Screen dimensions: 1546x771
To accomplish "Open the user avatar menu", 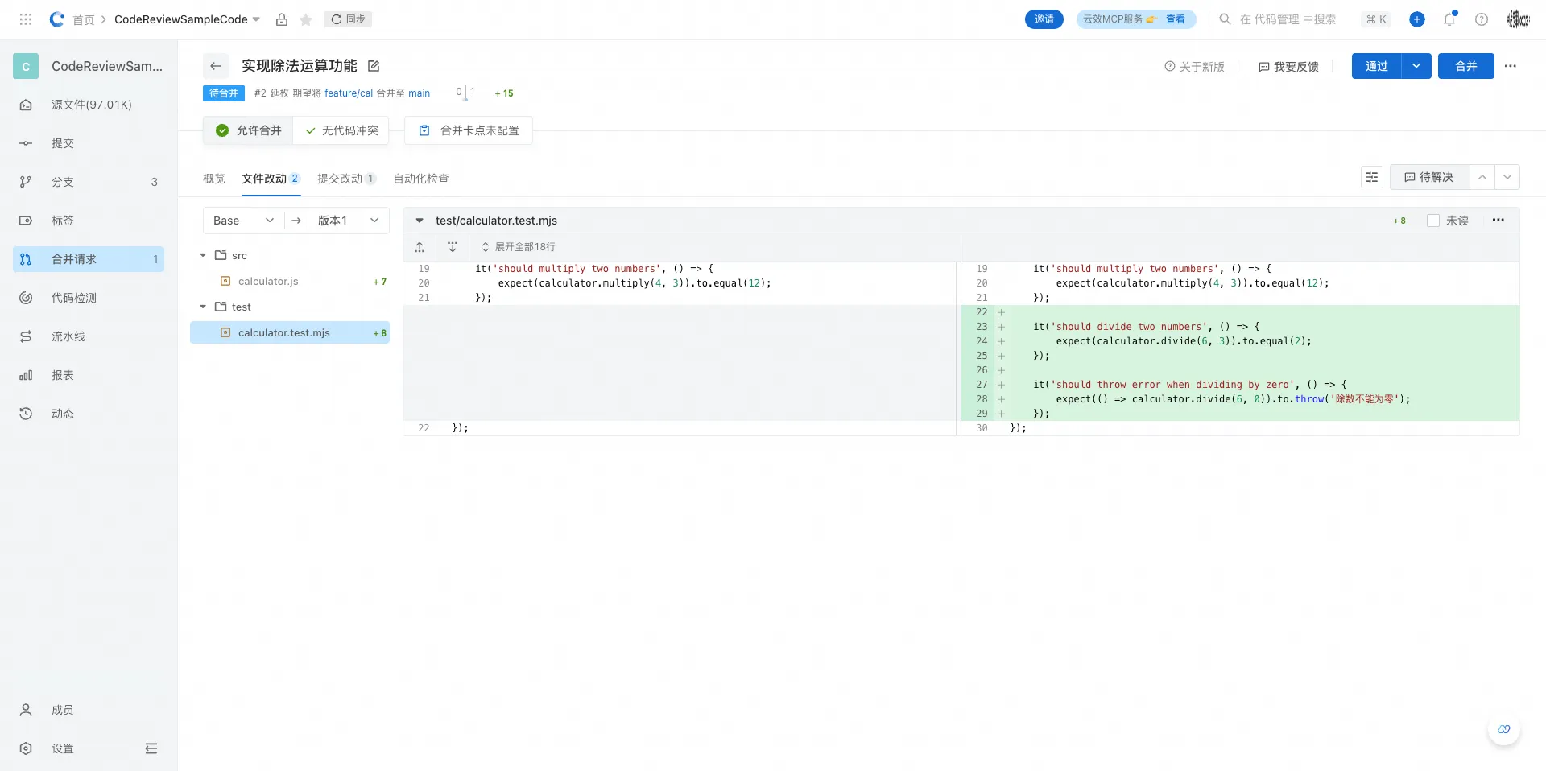I will click(1519, 19).
